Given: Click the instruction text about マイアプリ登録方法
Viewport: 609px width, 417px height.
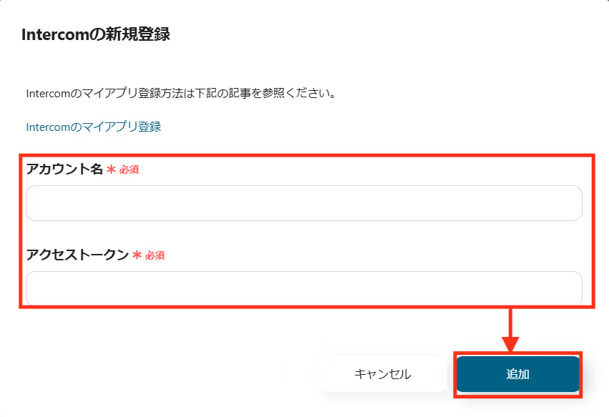Looking at the screenshot, I should 181,94.
